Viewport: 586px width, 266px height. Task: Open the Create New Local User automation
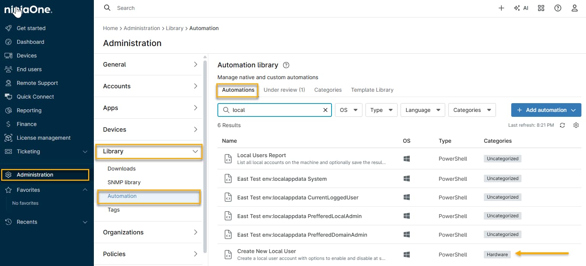tap(266, 251)
